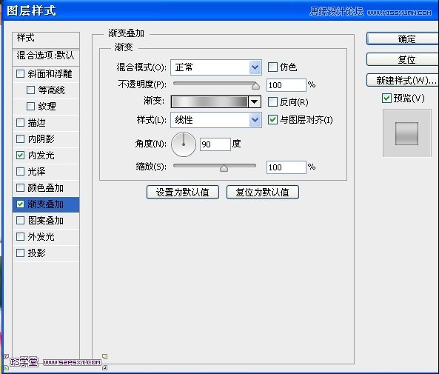Uncheck the 内发光 checkbox
The width and height of the screenshot is (439, 374).
click(20, 155)
